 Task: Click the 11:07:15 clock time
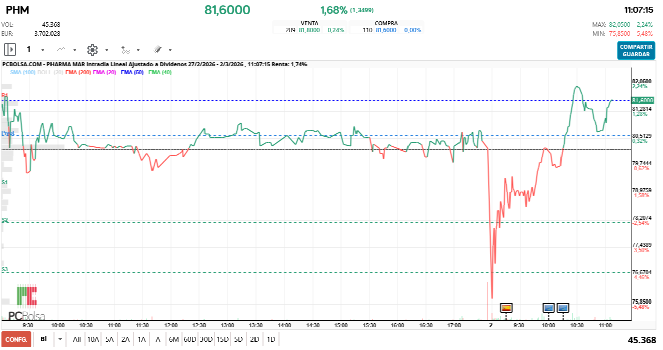click(x=639, y=10)
